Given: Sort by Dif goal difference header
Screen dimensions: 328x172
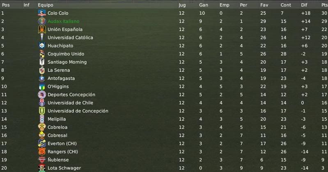Looking at the screenshot, I should pyautogui.click(x=304, y=5).
